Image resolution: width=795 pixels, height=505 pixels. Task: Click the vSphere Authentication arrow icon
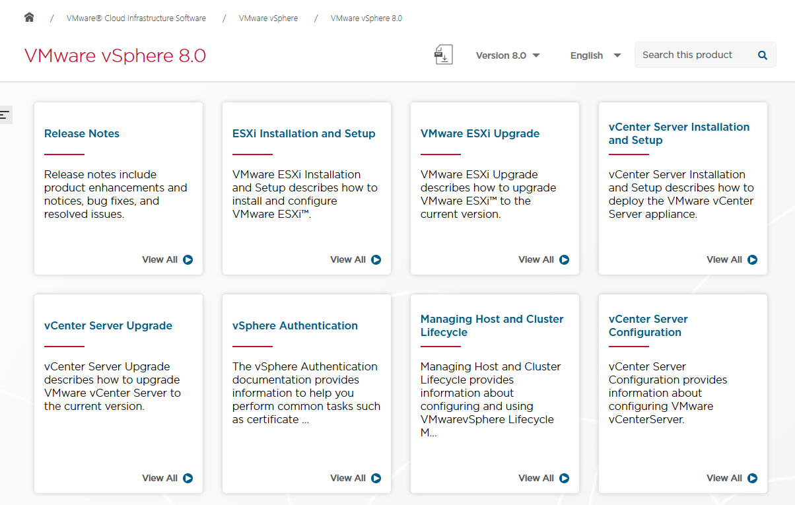[x=376, y=478]
